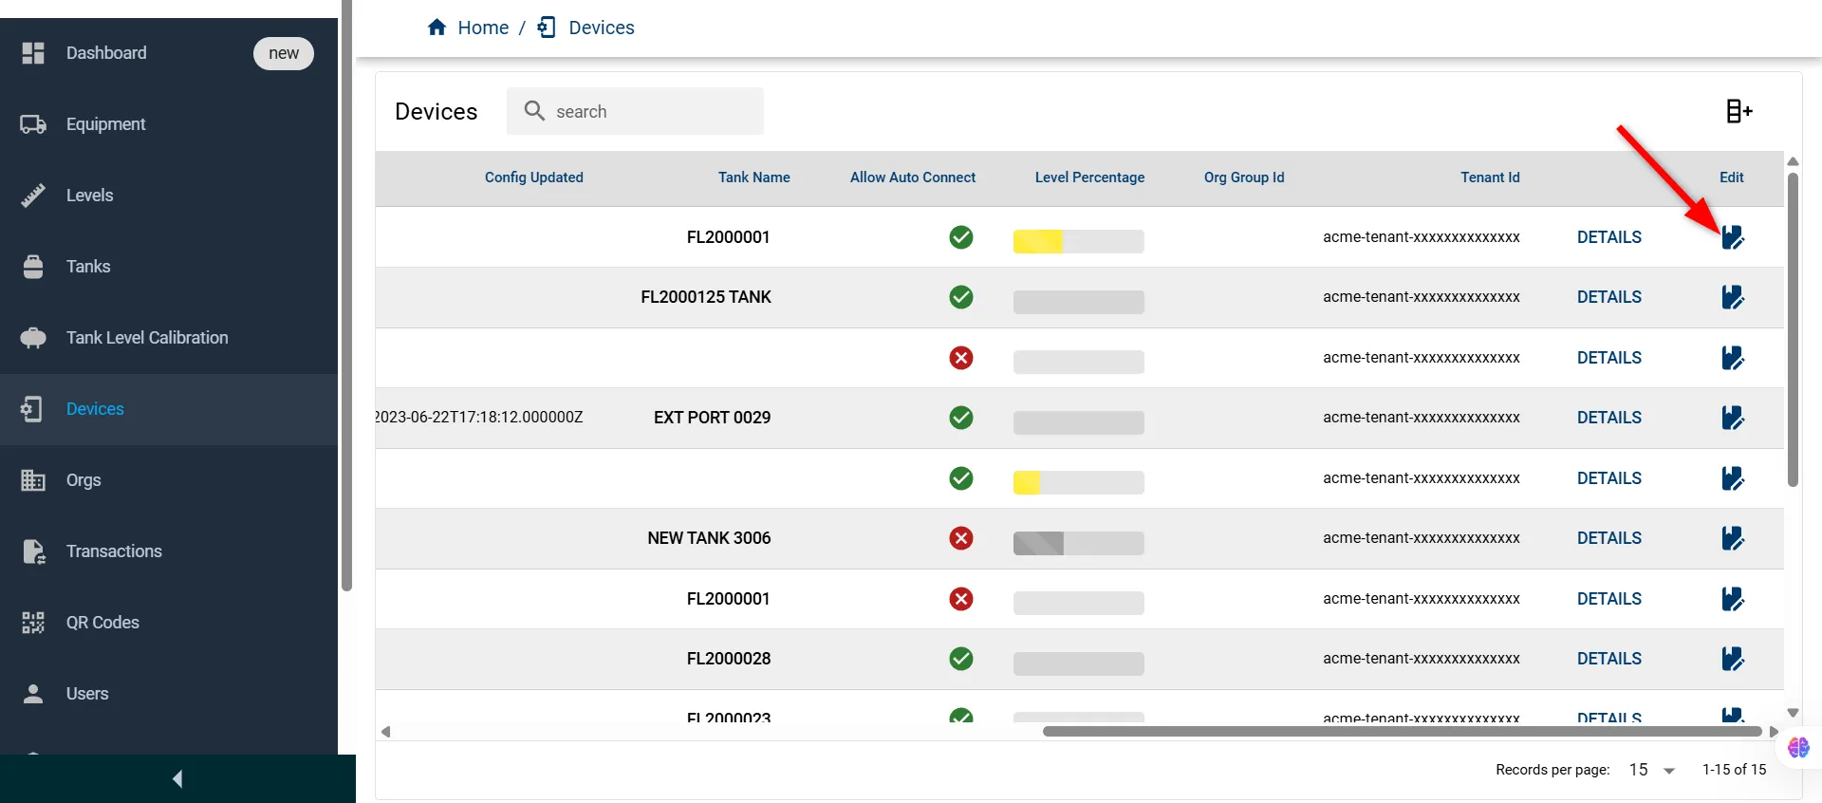Open the Dashboard sidebar item
The image size is (1822, 803).
[169, 53]
